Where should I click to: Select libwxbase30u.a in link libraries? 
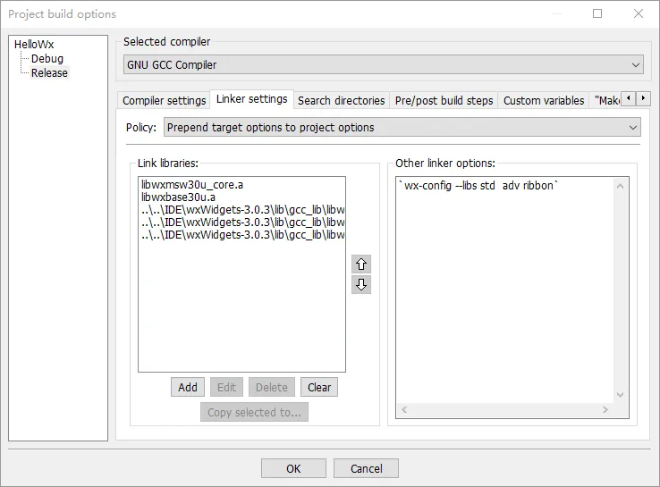[242, 197]
